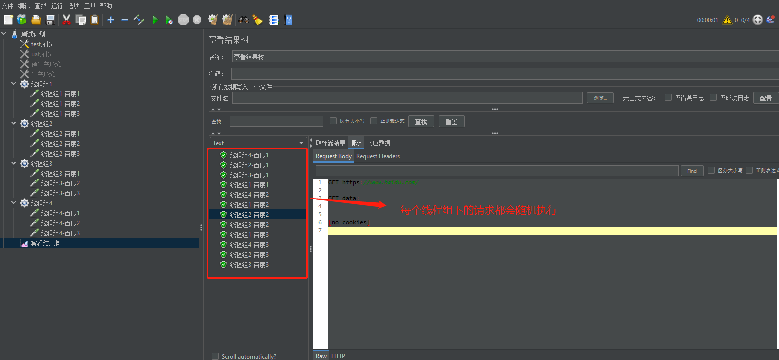Open the 运行 menu

[x=57, y=6]
